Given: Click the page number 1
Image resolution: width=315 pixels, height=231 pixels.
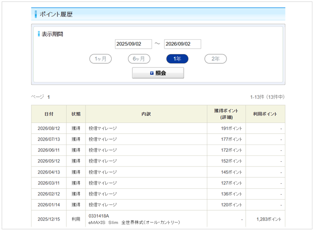Looking at the screenshot, I should tap(48, 97).
